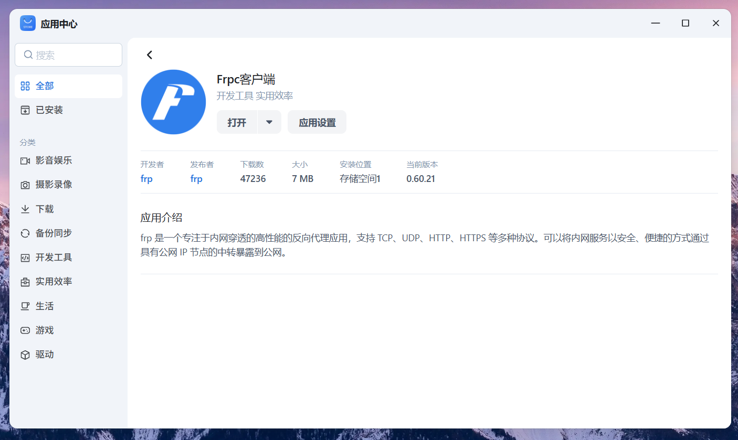Click the search magnifier icon
Screen dimensions: 738x440
click(x=28, y=55)
